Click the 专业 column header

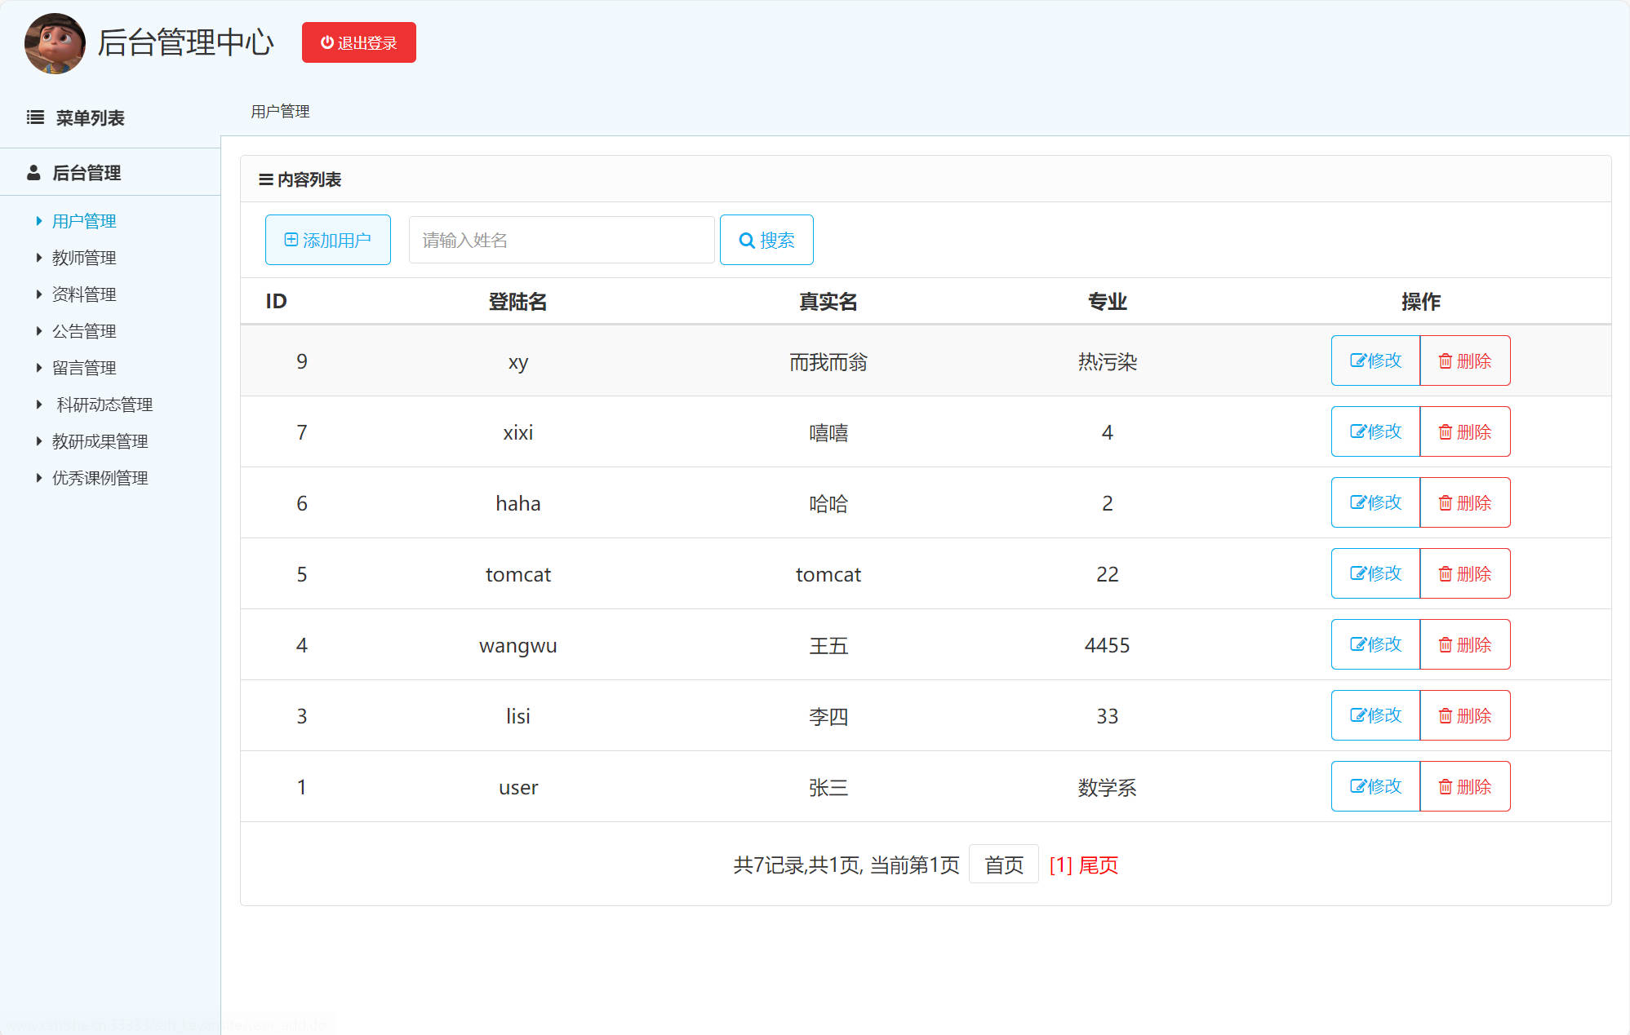point(1107,302)
